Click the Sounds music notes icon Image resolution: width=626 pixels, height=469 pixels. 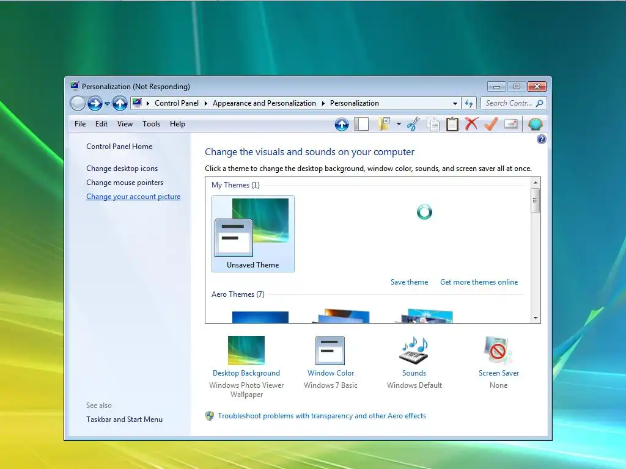coord(414,350)
